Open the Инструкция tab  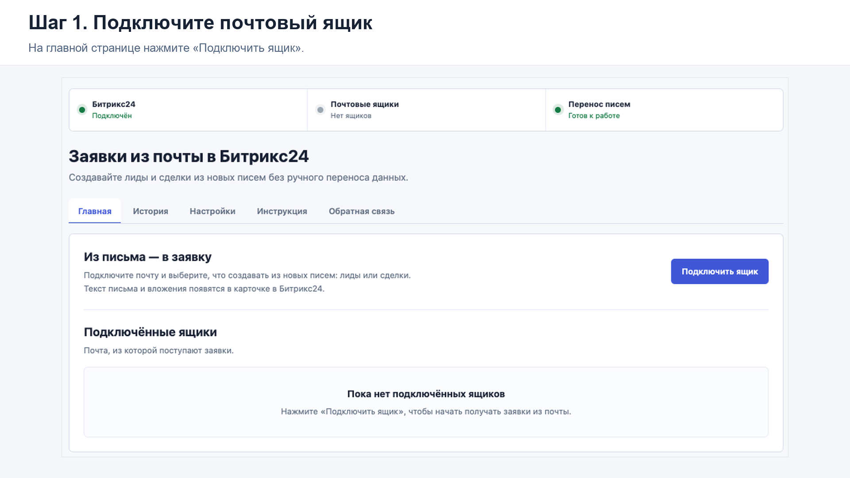pos(282,211)
